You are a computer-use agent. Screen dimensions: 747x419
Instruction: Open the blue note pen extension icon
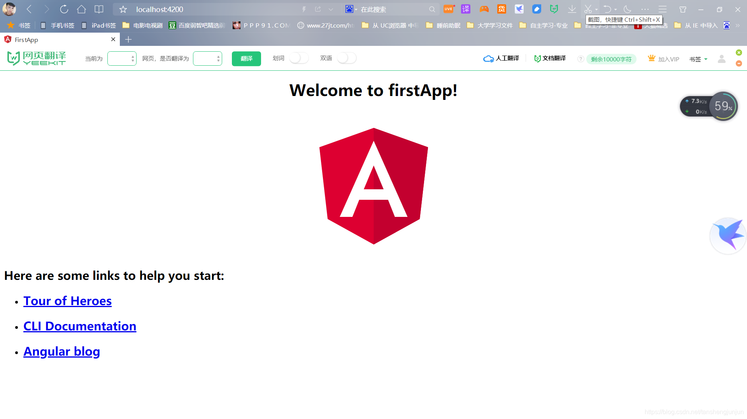coord(537,9)
